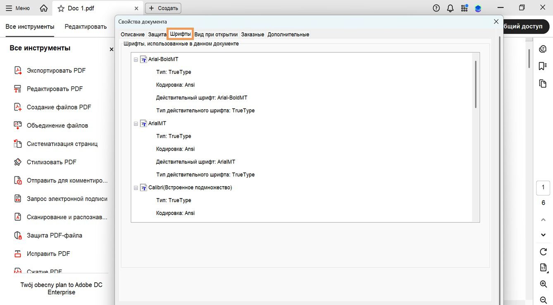553x305 pixels.
Task: Select Calibri(Встроенное подмножество) font entry
Action: click(190, 187)
